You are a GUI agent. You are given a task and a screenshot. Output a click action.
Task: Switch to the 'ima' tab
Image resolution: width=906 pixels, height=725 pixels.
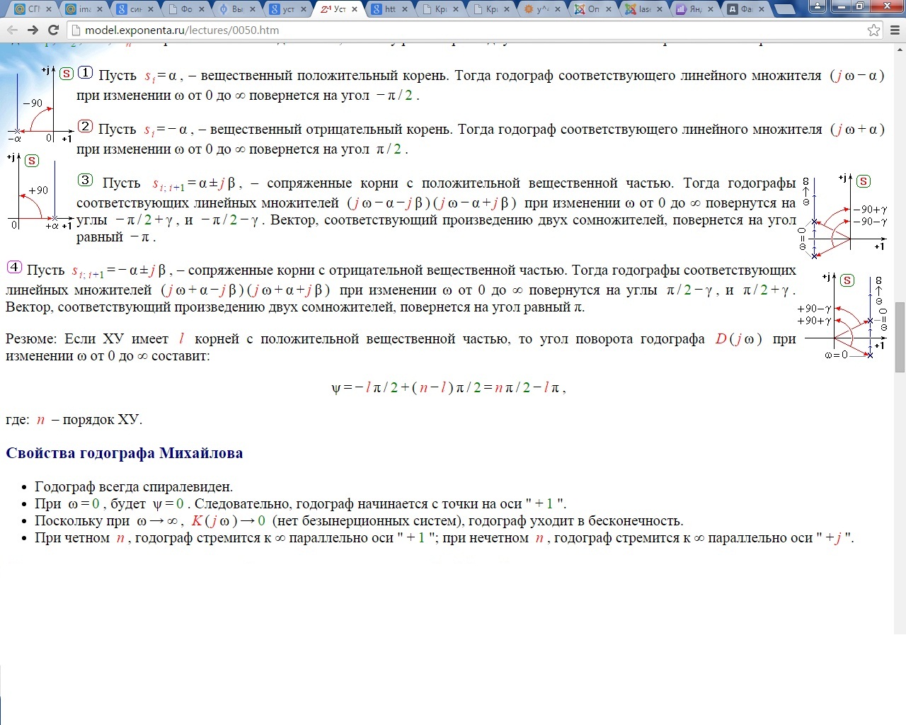84,9
